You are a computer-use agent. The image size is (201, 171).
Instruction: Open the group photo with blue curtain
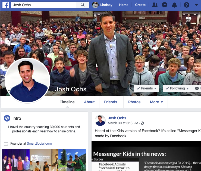tap(15, 160)
